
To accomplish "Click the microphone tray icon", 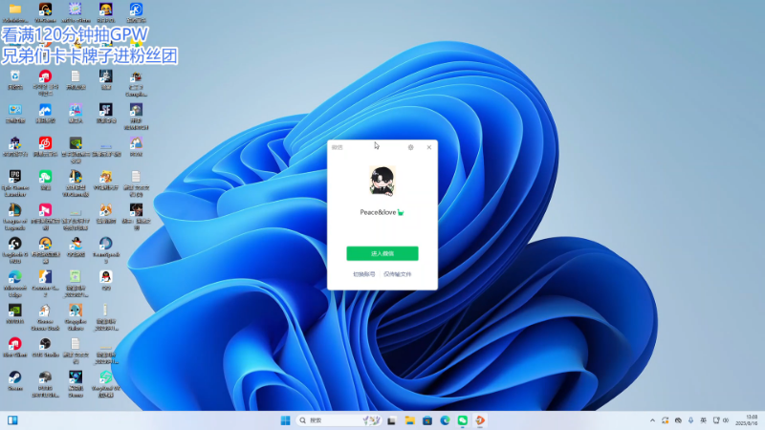I will [x=690, y=420].
